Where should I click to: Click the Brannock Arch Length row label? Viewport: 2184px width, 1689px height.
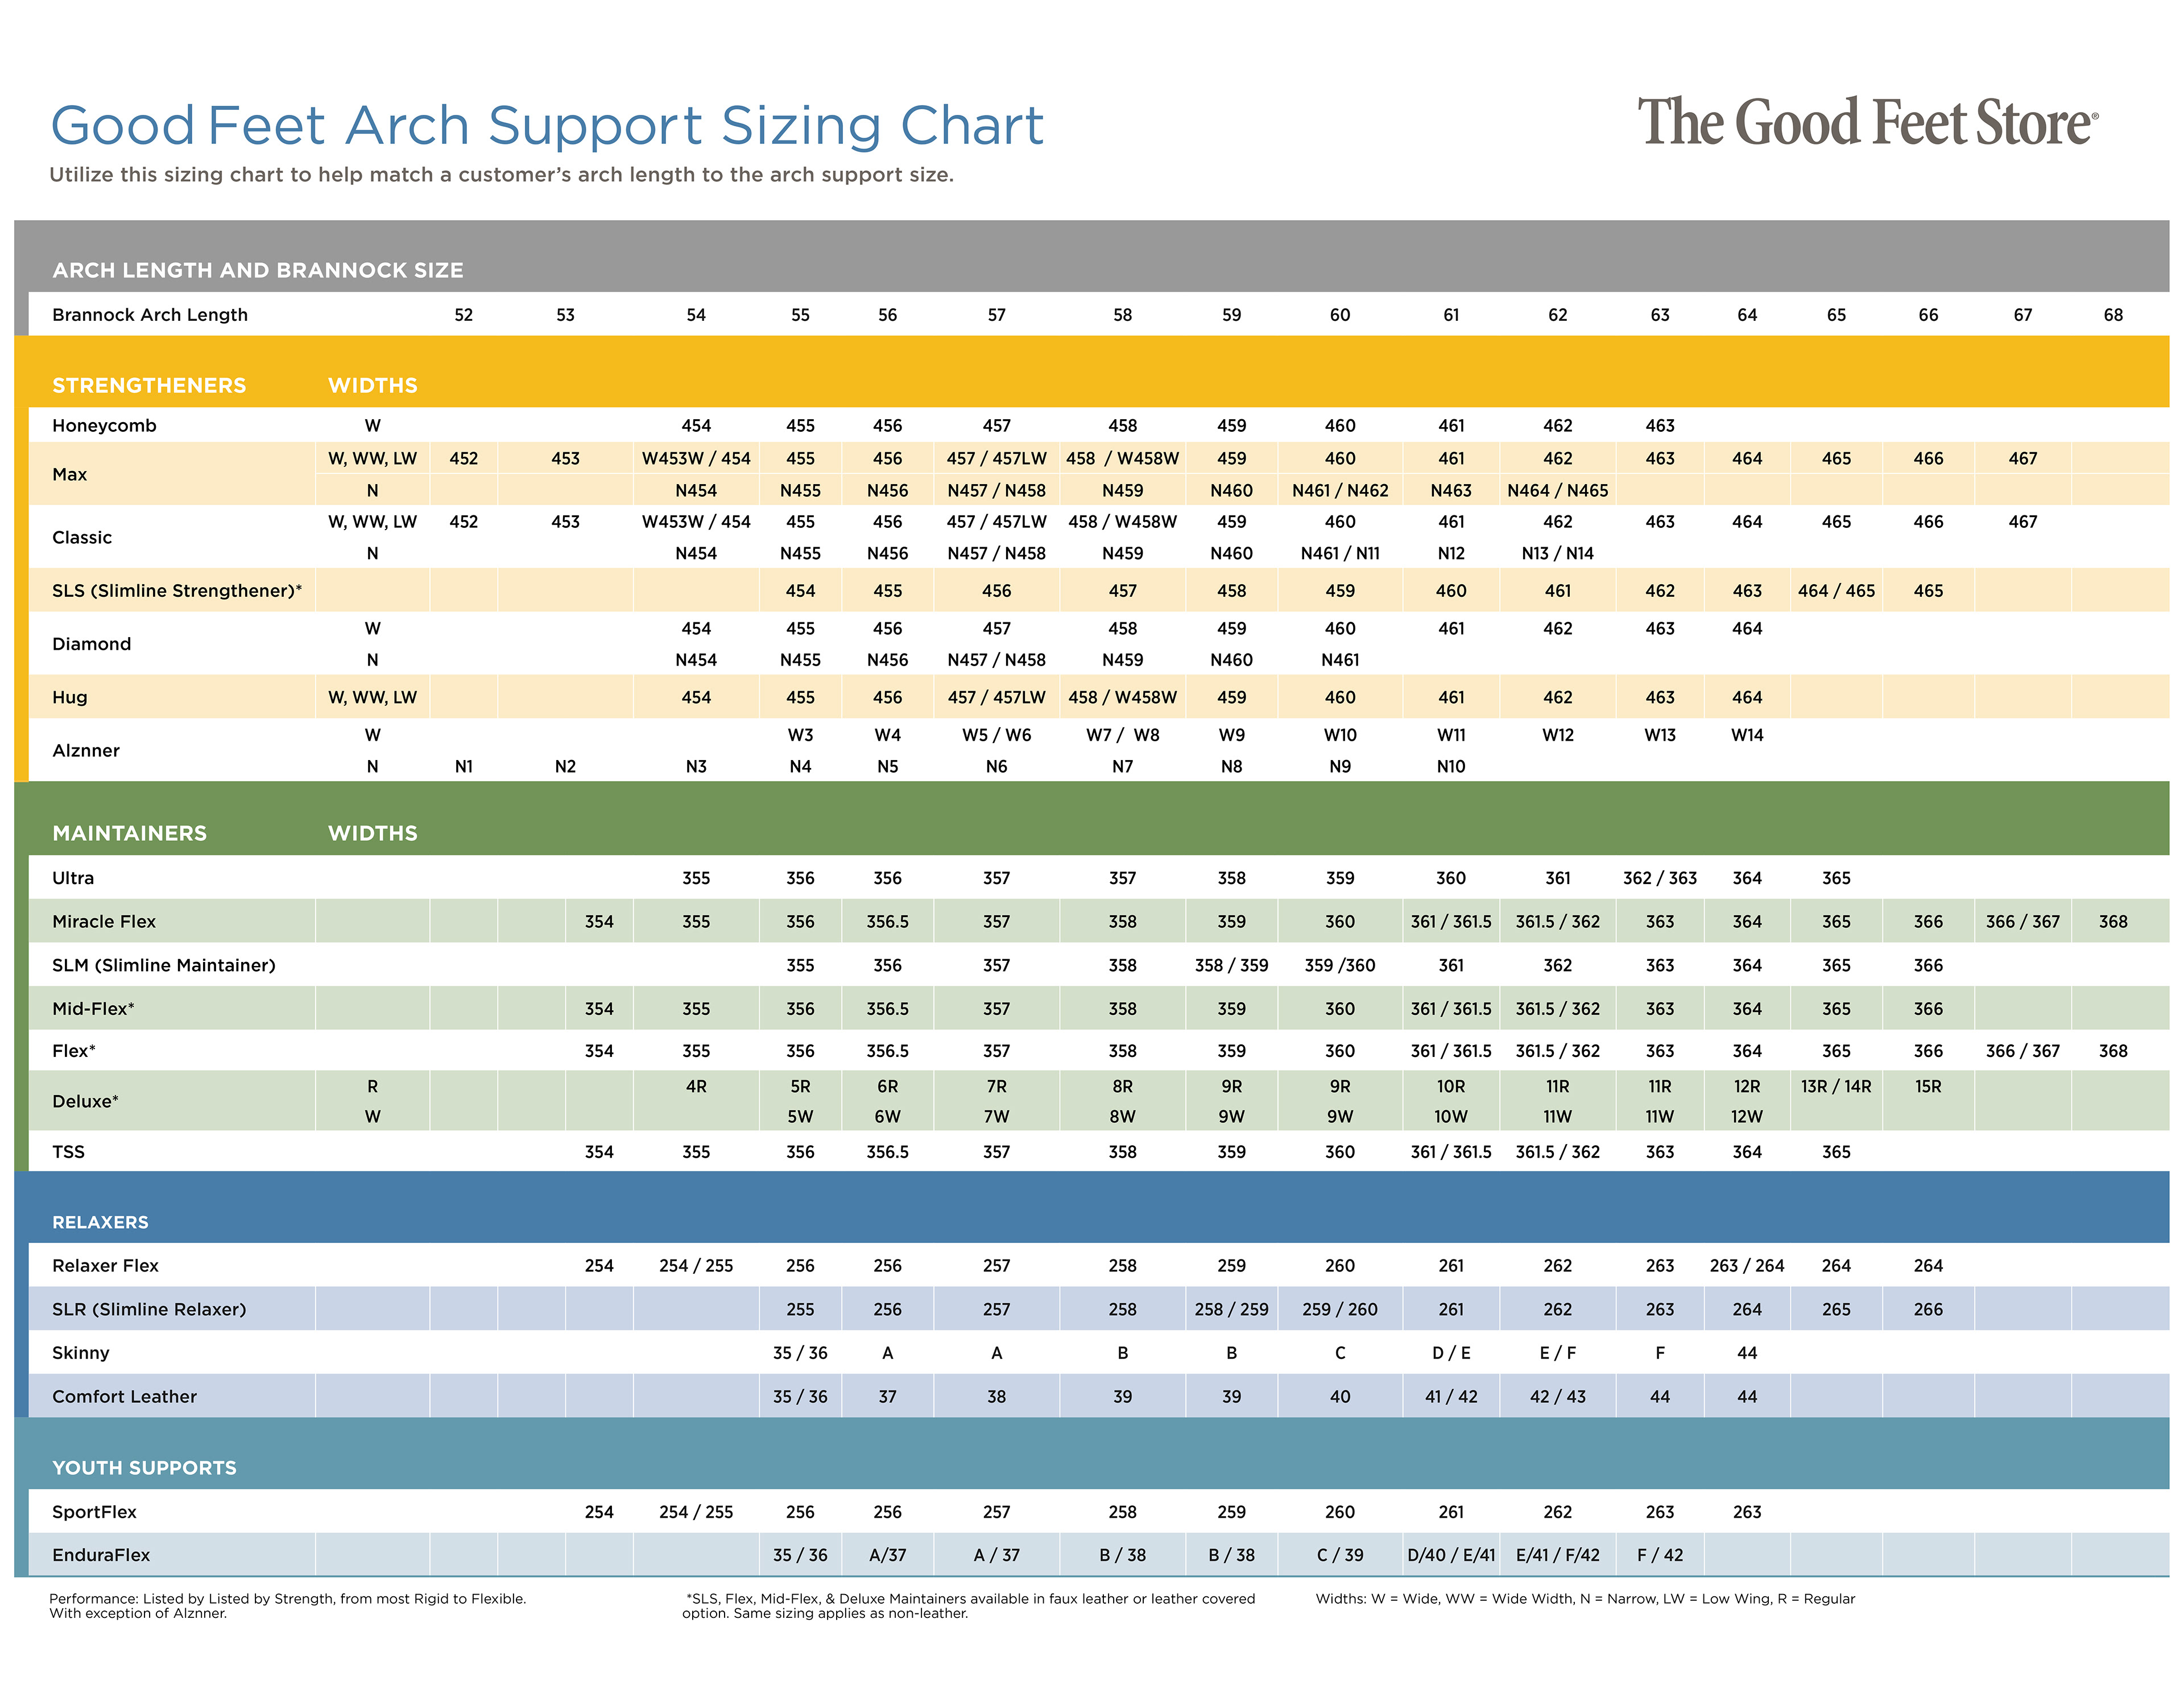pos(149,315)
